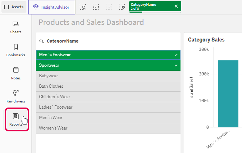Select Women's Wear list item
Image resolution: width=242 pixels, height=153 pixels.
108,128
